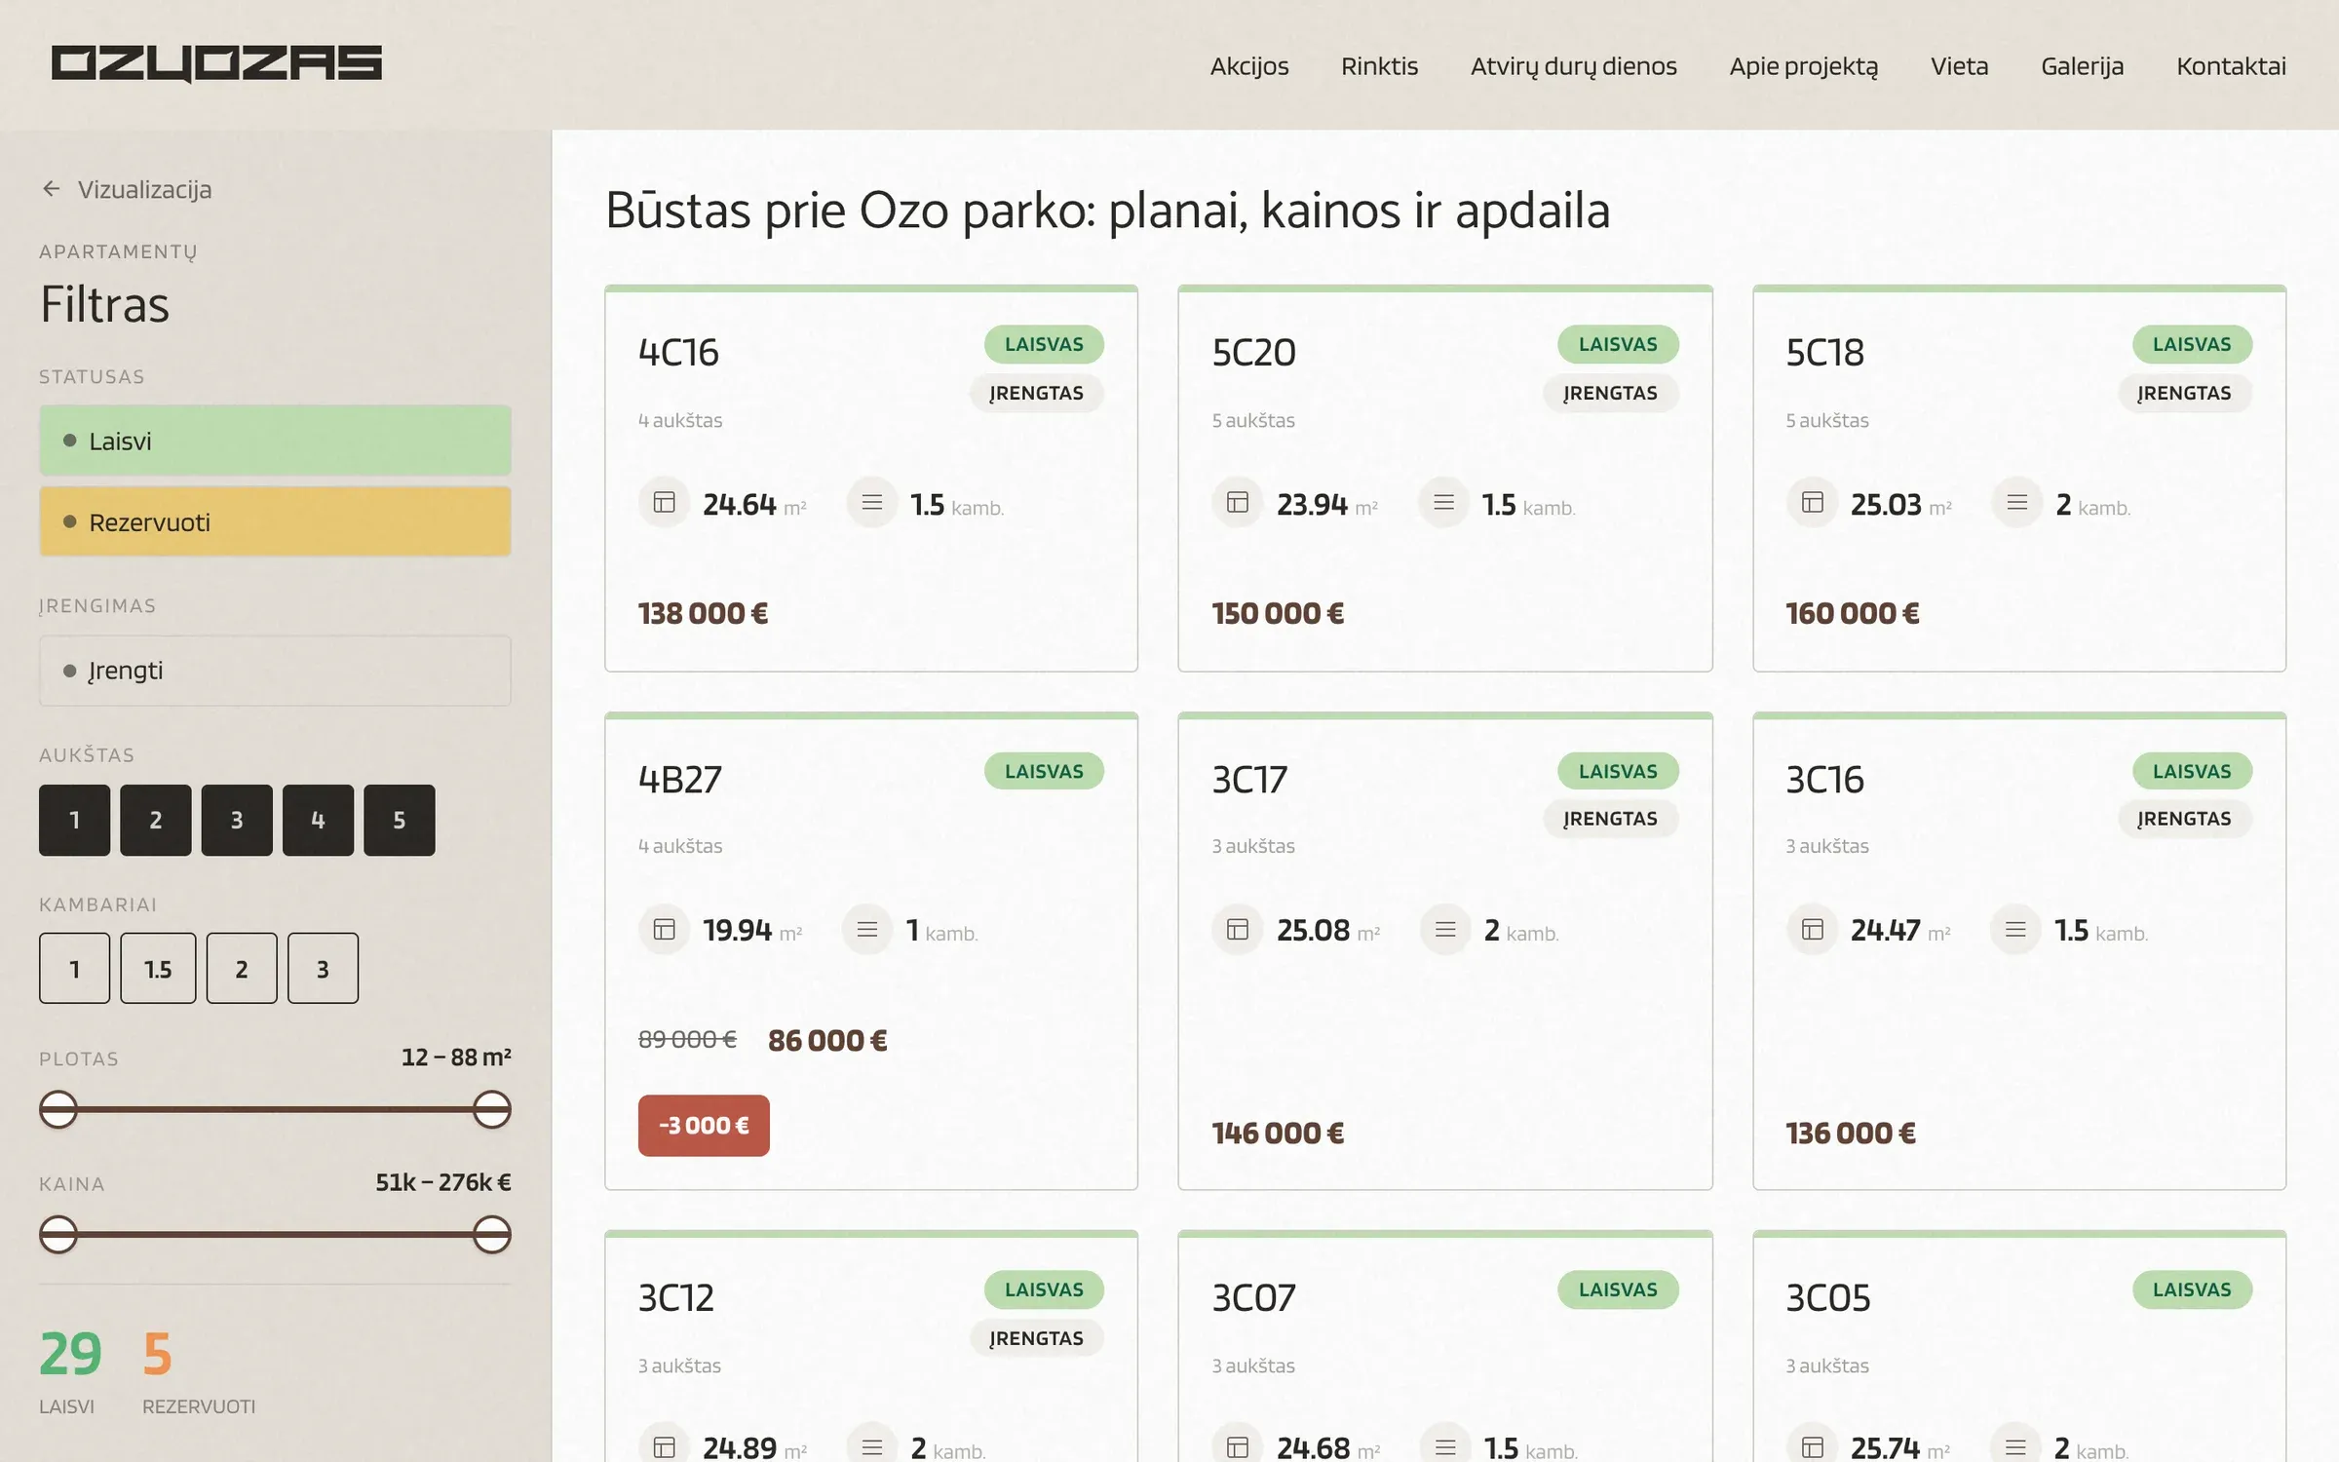This screenshot has width=2339, height=1462.
Task: Click the OZUOZAS logo
Action: pyautogui.click(x=216, y=64)
